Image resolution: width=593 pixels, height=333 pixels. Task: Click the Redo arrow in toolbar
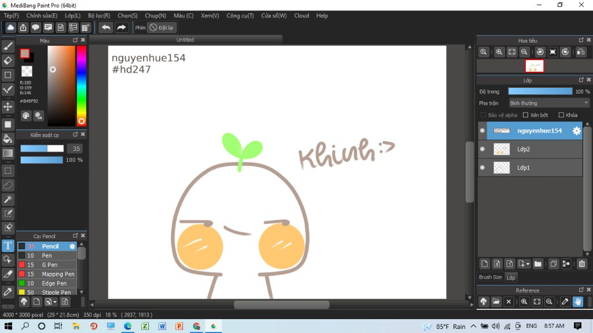tap(122, 28)
